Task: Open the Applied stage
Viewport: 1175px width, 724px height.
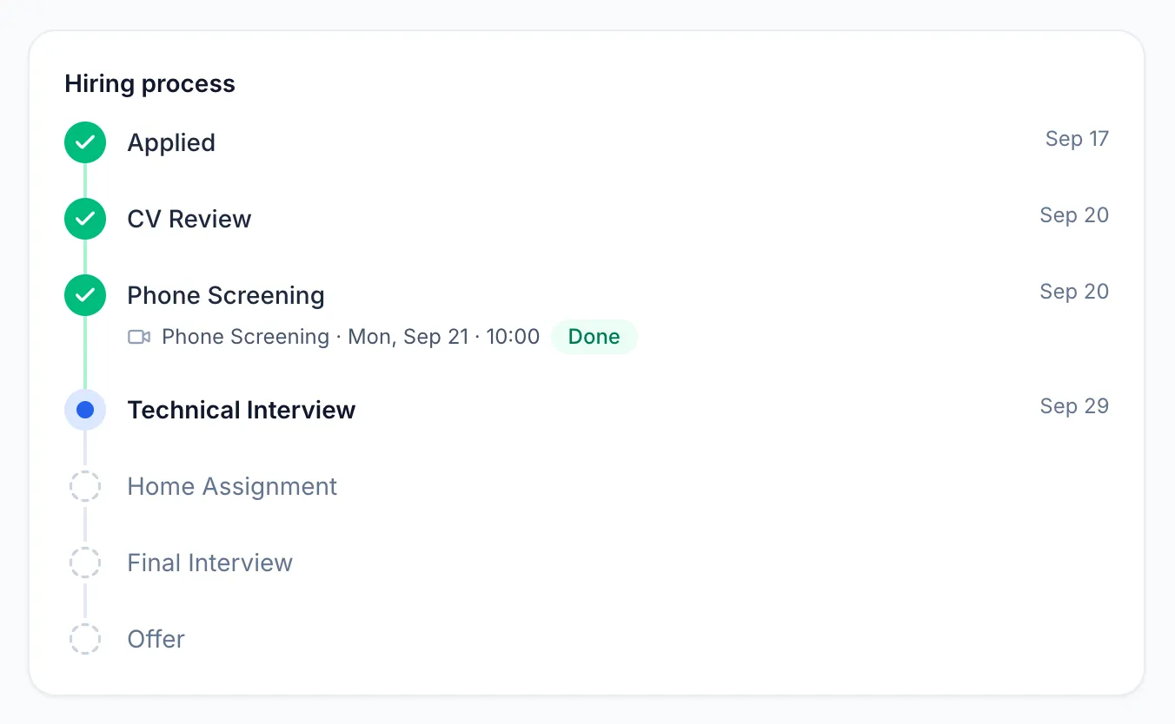Action: 171,142
